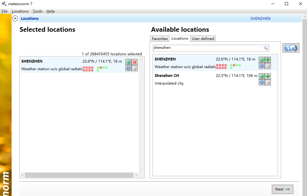The width and height of the screenshot is (307, 196).
Task: Mark Shenzhen CH as favorite with star
Action: point(268,82)
